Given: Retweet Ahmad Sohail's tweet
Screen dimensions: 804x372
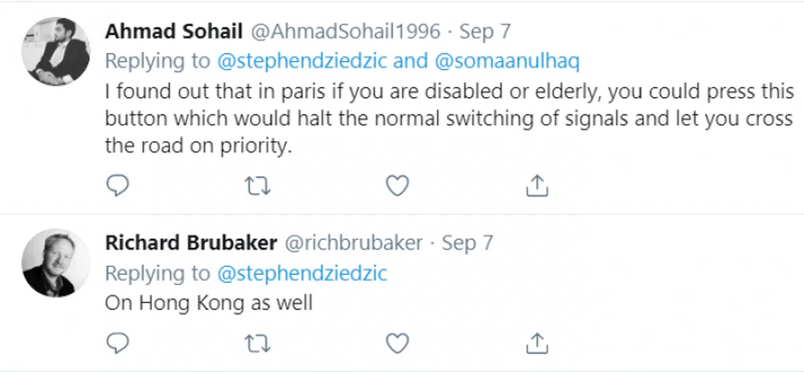Looking at the screenshot, I should [258, 186].
